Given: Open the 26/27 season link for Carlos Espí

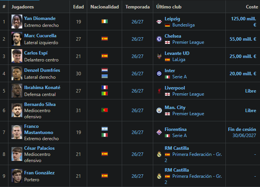Looking at the screenshot, I should click(x=137, y=56).
